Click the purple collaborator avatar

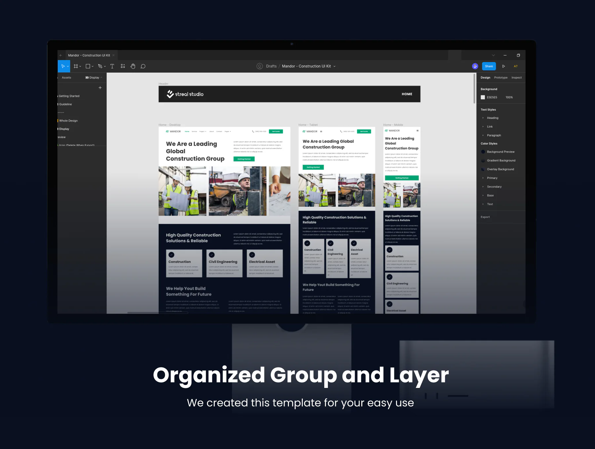tap(475, 66)
